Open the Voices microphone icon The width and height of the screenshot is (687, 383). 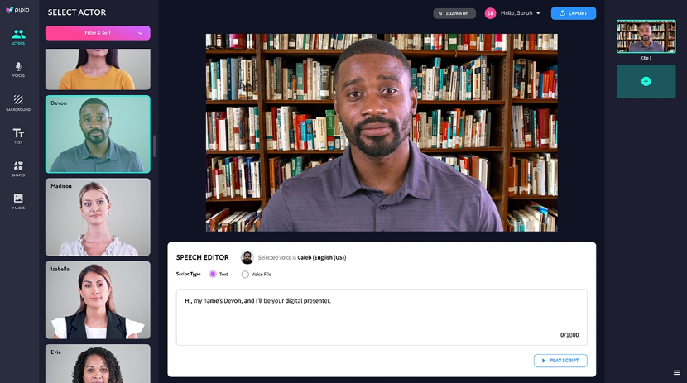coord(18,69)
